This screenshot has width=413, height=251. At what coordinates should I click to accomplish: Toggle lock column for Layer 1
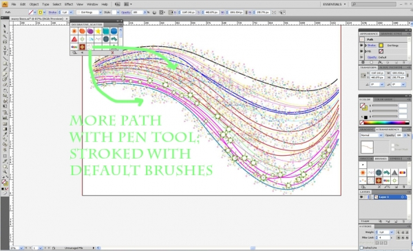pyautogui.click(x=366, y=197)
